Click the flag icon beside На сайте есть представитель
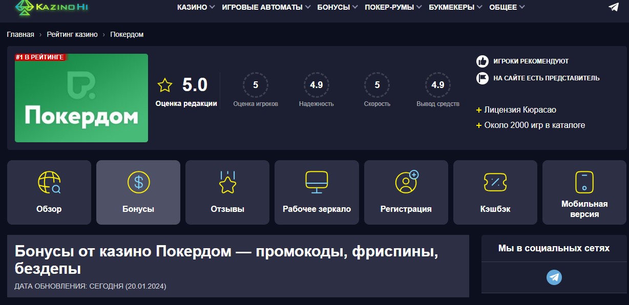 (483, 78)
